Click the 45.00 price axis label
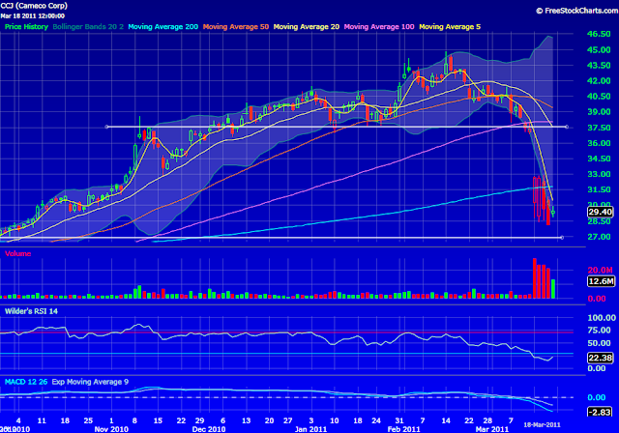619x433 pixels. 599,49
